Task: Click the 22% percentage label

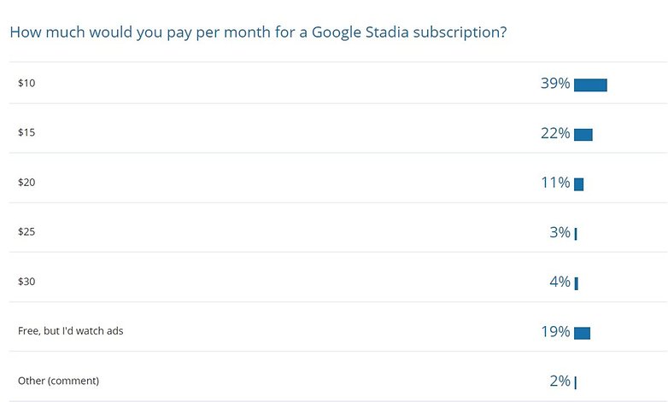Action: pos(555,133)
